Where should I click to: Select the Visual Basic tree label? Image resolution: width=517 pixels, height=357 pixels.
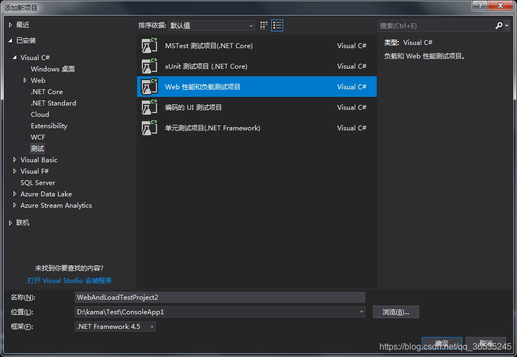39,160
